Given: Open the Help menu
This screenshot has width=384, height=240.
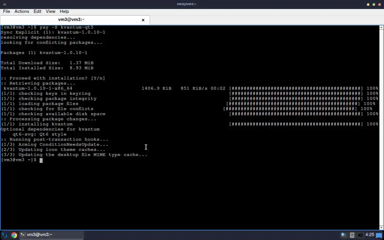Looking at the screenshot, I should click(64, 11).
